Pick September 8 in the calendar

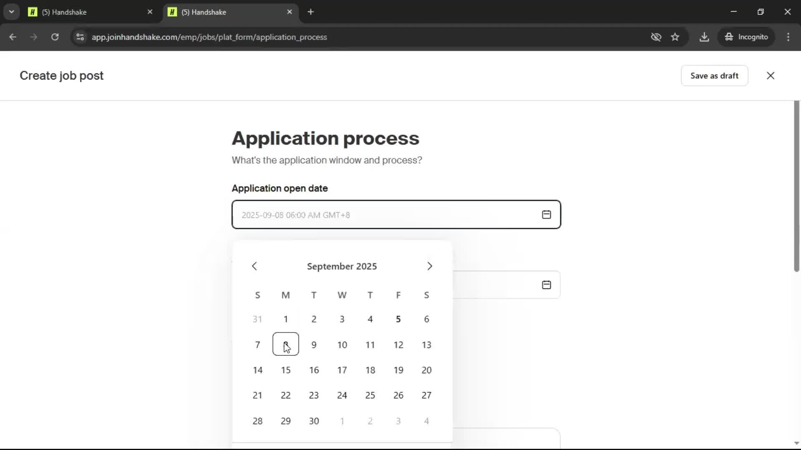pyautogui.click(x=286, y=344)
